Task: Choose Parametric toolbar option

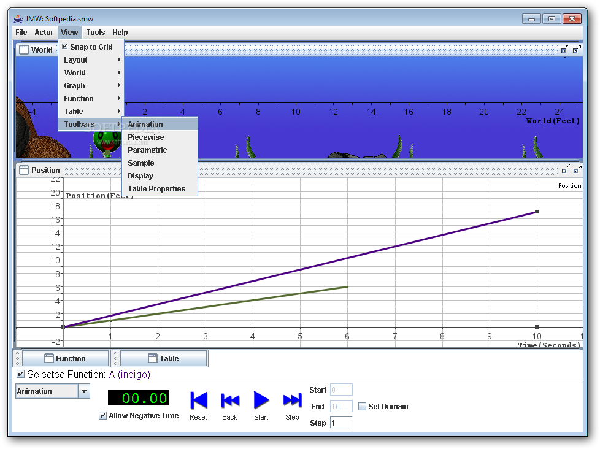Action: tap(160, 150)
